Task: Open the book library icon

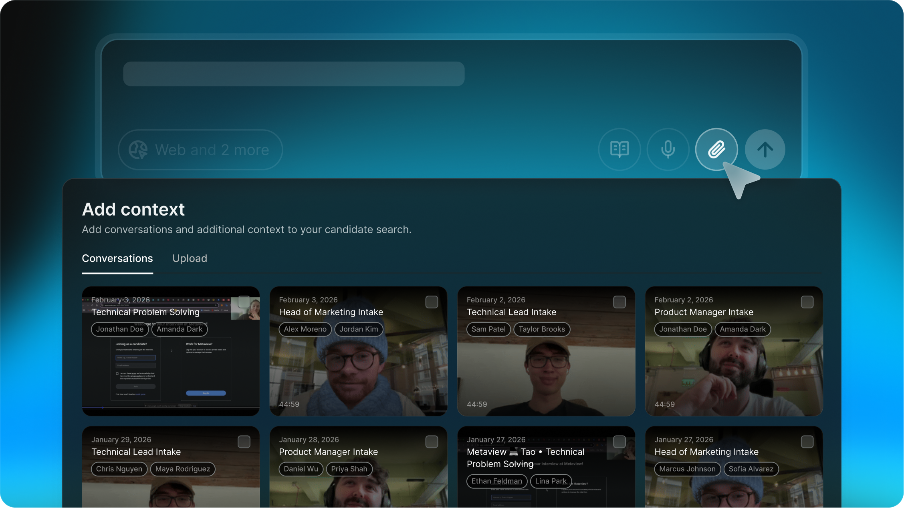Action: 619,150
